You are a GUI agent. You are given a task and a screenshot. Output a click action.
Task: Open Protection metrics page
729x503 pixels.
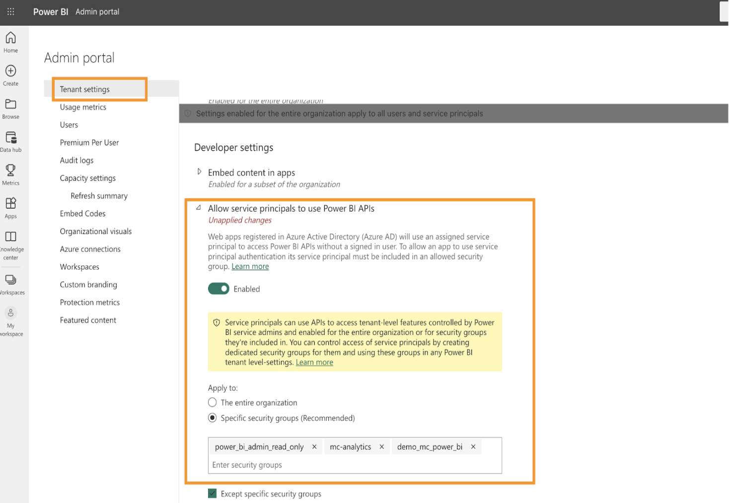90,303
